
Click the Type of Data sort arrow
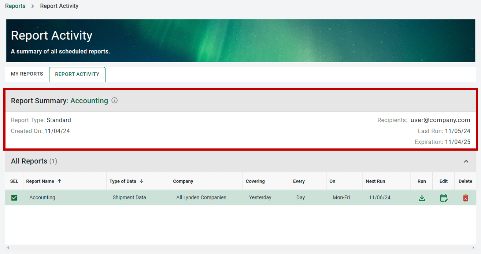(x=141, y=181)
